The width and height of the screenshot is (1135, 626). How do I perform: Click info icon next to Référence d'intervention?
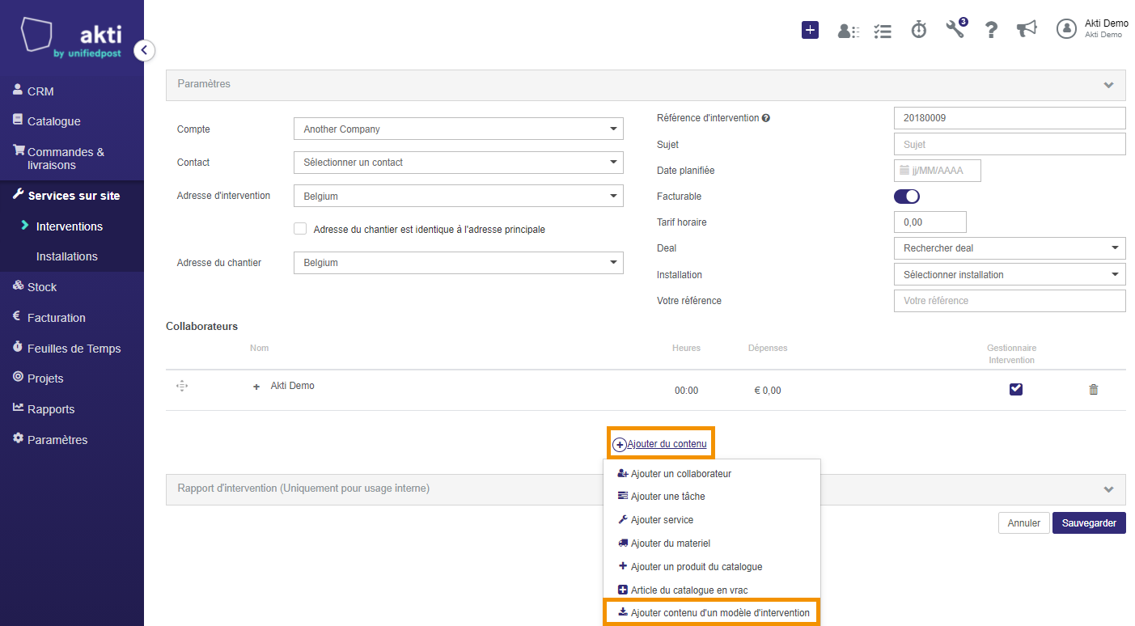[x=765, y=118]
